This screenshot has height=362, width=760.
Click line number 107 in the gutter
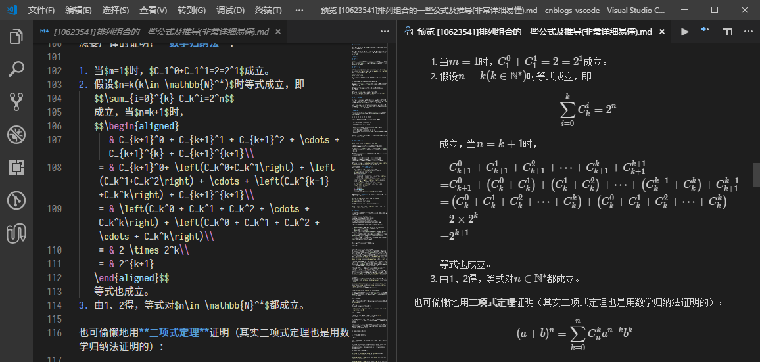[55, 140]
